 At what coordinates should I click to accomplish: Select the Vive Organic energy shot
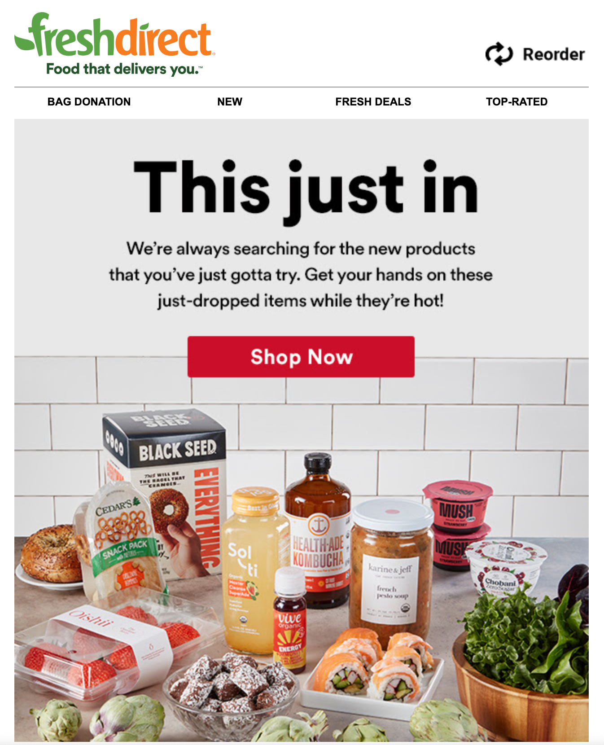(x=290, y=619)
